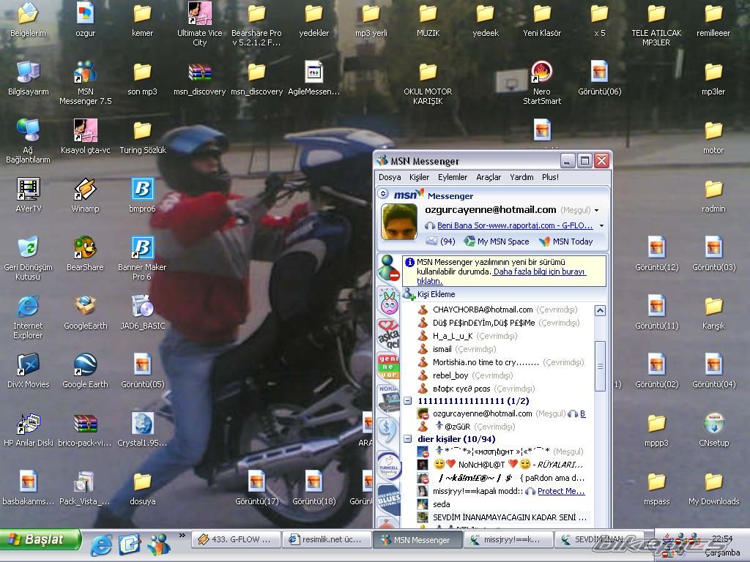
Task: Open the Eylemler menu
Action: pos(453,177)
